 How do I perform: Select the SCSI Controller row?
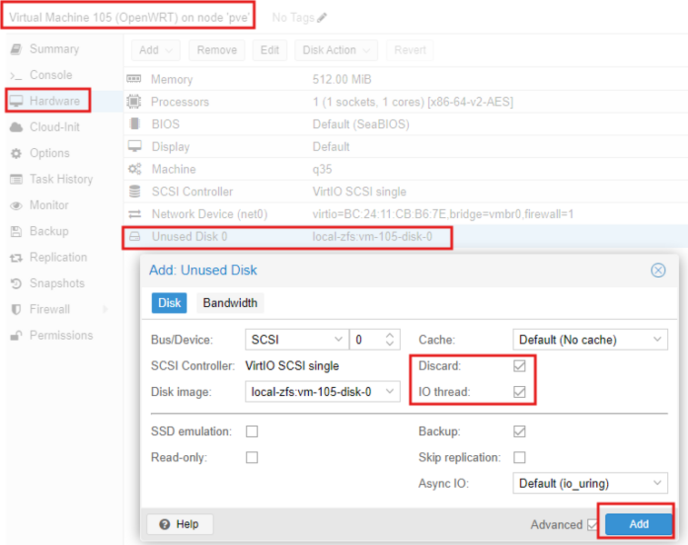pos(405,192)
